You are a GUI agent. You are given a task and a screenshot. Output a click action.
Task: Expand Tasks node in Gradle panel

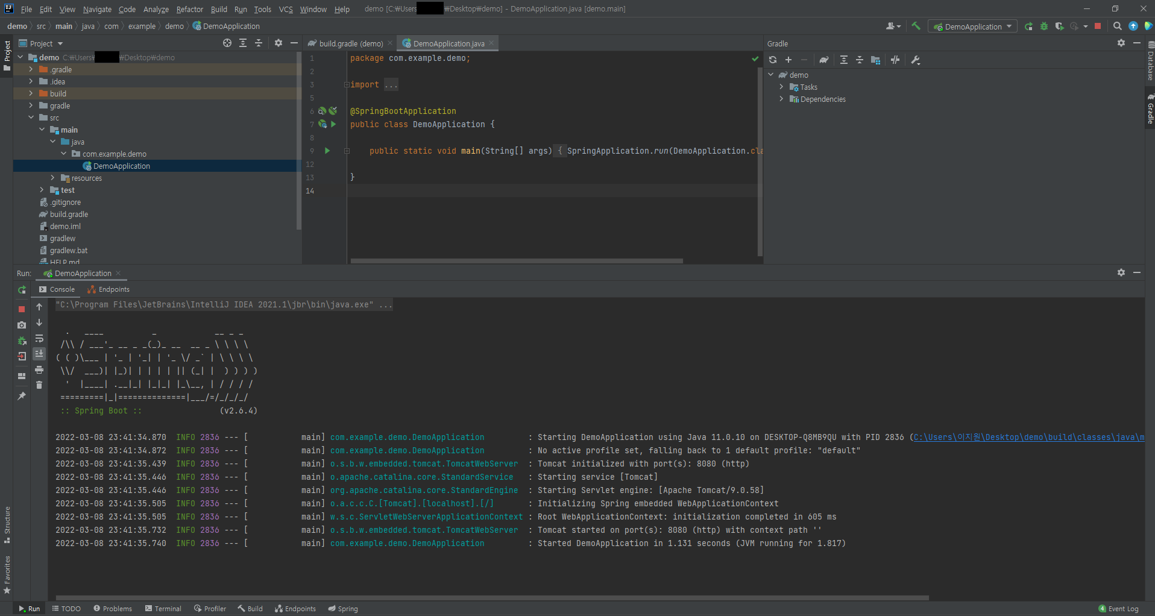tap(781, 87)
